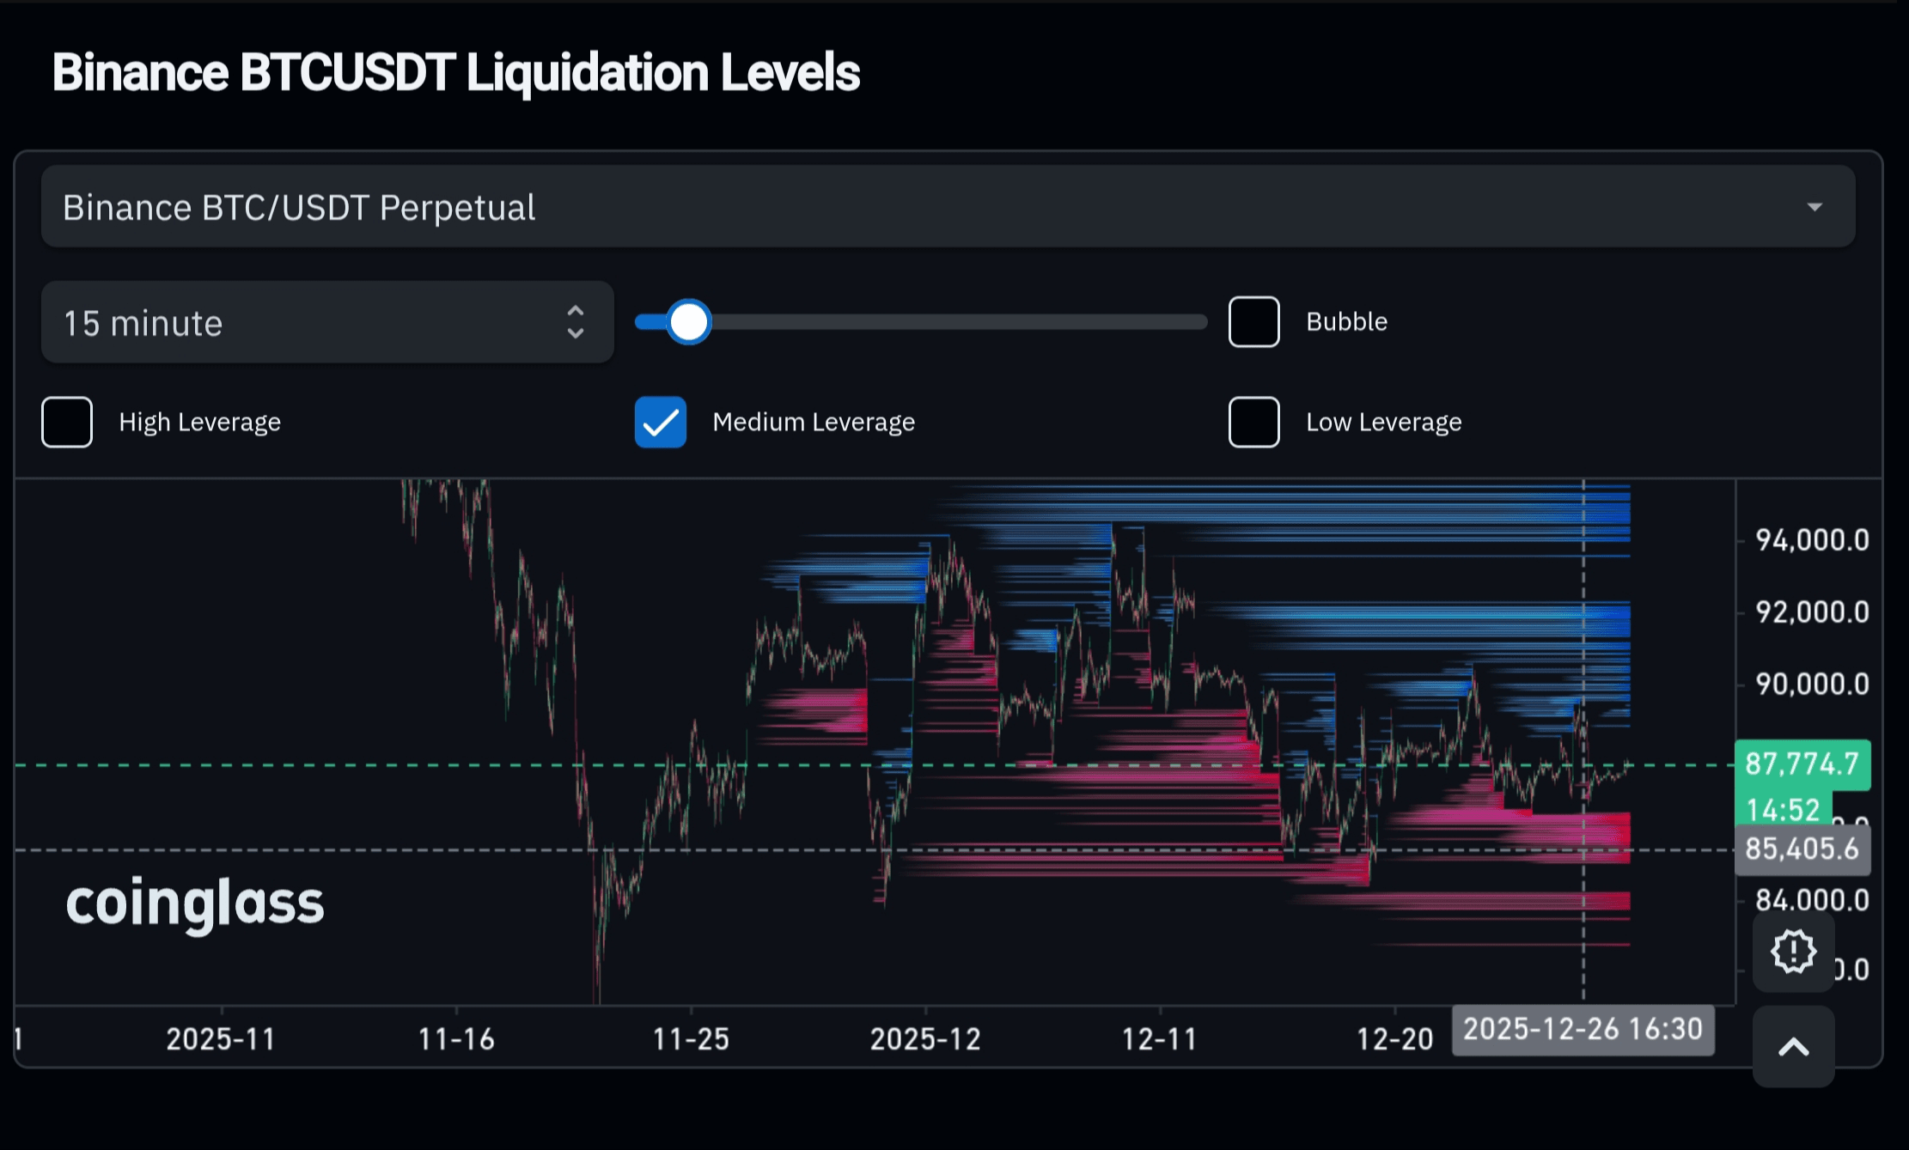Screen dimensions: 1909x1150
Task: Click the scroll-to-top chevron button
Action: (1793, 1047)
